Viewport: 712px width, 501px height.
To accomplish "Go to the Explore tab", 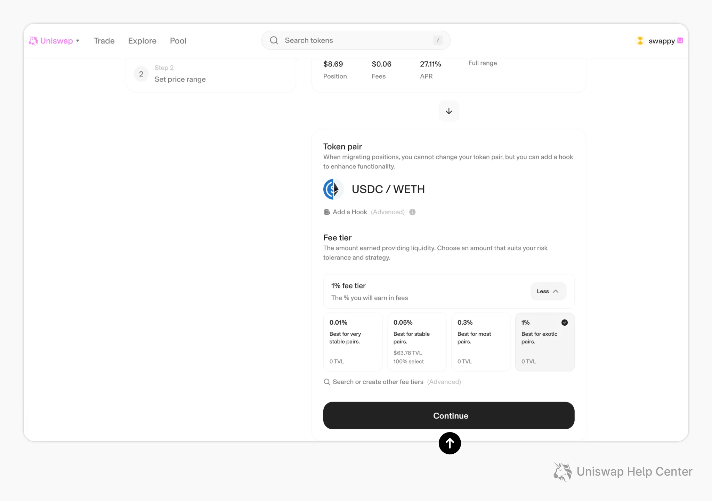I will click(142, 41).
